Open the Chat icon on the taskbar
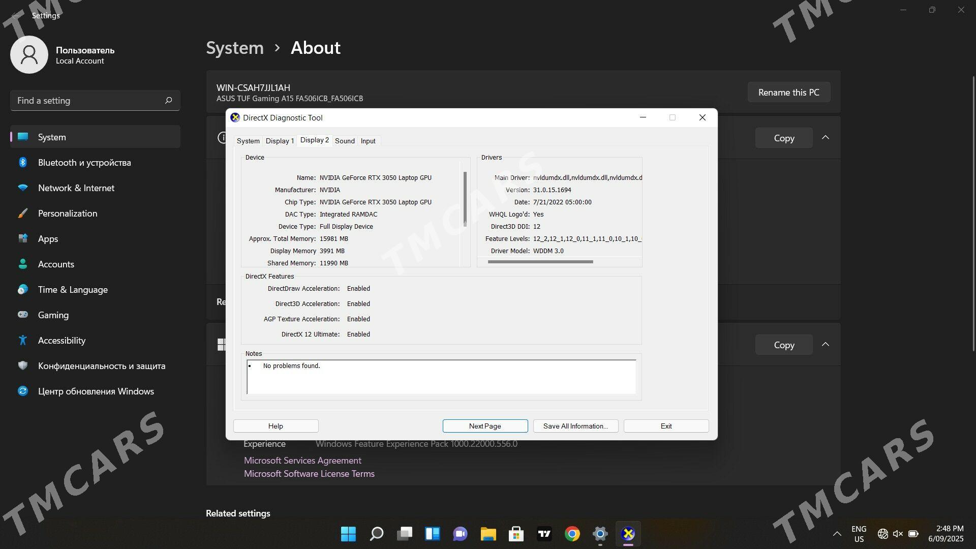The image size is (976, 549). (x=461, y=534)
